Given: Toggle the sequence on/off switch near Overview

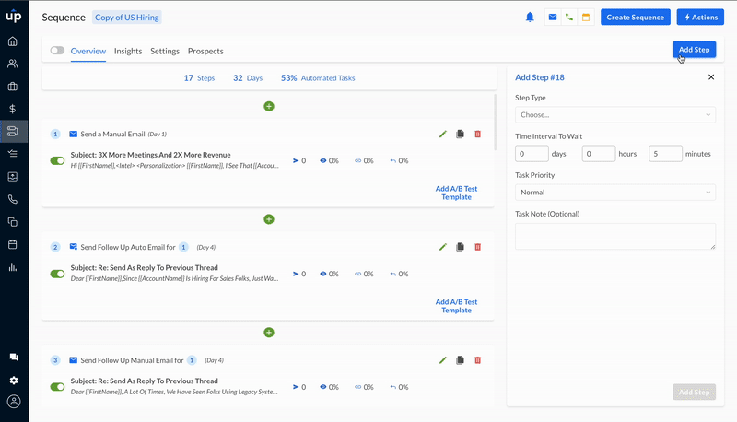Looking at the screenshot, I should coord(57,51).
